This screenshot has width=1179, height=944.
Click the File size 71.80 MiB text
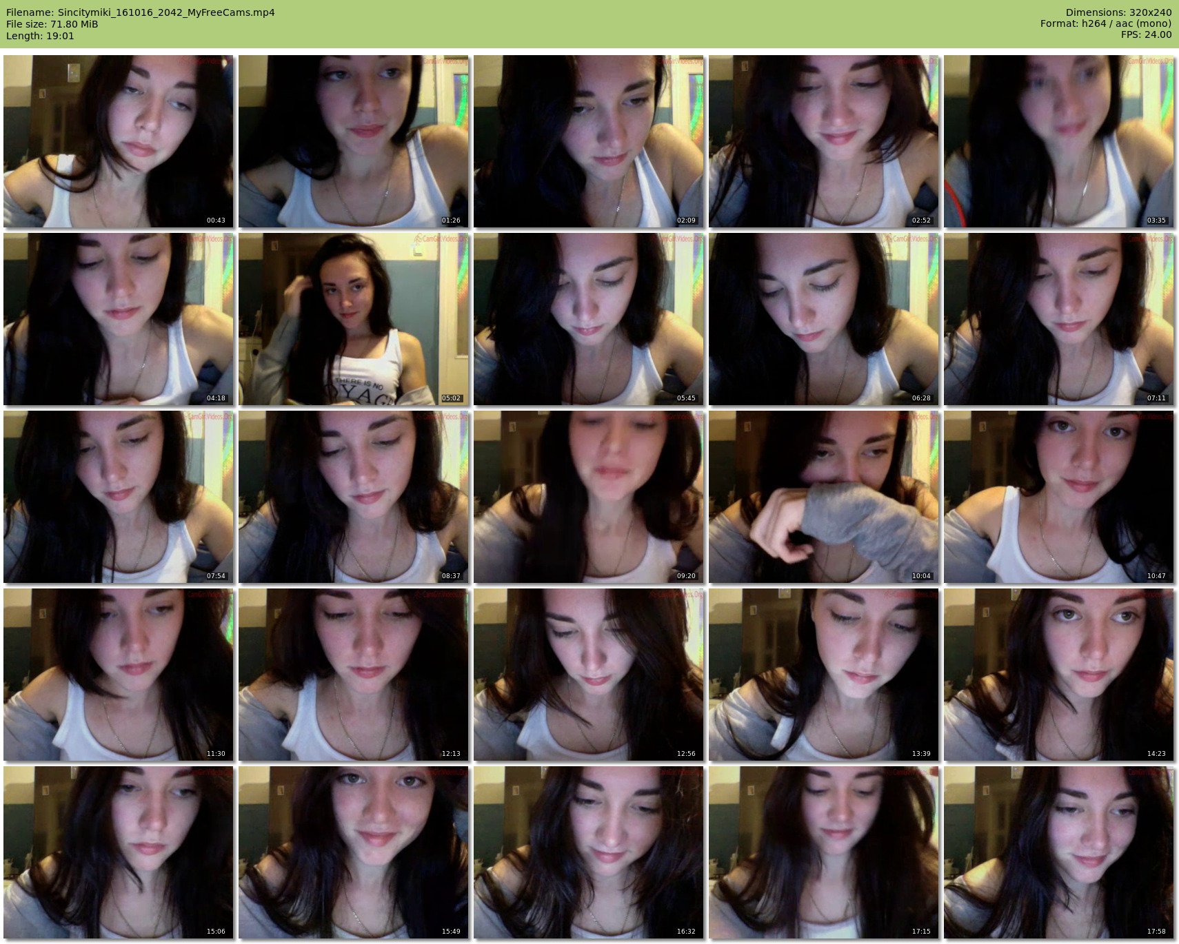[52, 24]
